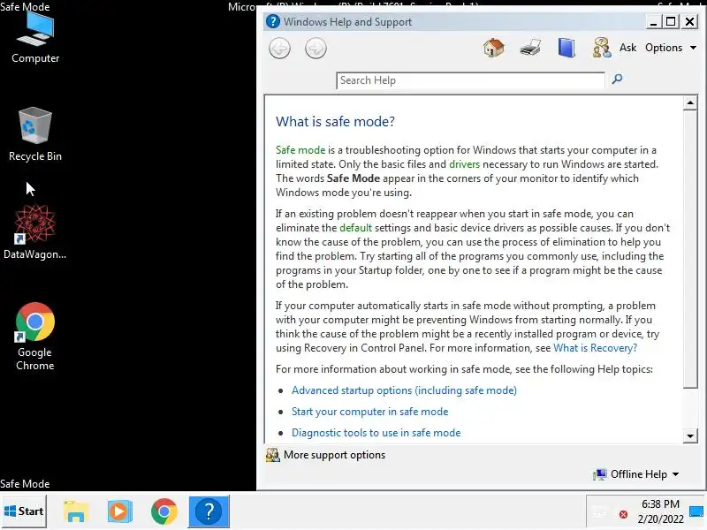Open the Options dropdown menu
This screenshot has width=707, height=530.
click(x=671, y=48)
